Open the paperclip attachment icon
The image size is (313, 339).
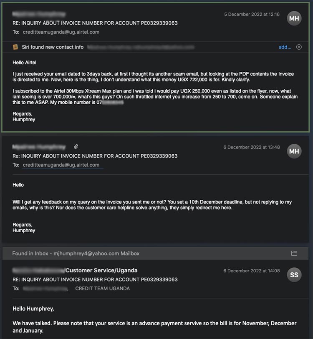(x=76, y=147)
